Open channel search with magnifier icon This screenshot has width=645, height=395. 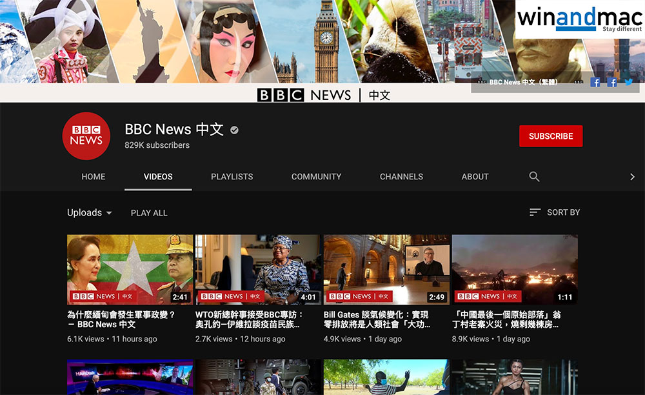coord(534,176)
